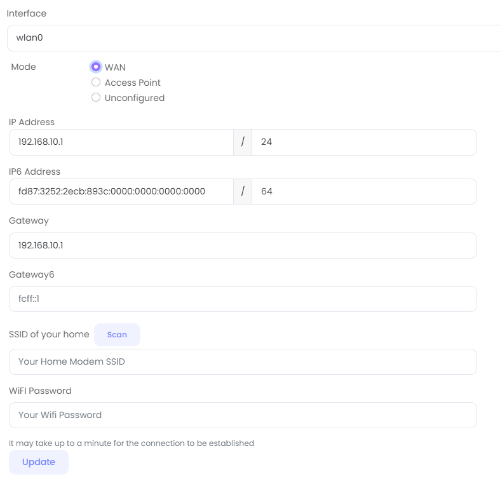Viewport: 500px width, 486px height.
Task: Click the "SSID of your home" label
Action: click(49, 334)
